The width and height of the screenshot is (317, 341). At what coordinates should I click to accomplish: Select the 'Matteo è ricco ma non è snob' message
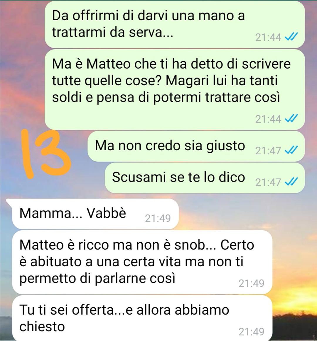142,262
